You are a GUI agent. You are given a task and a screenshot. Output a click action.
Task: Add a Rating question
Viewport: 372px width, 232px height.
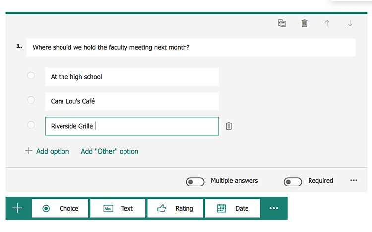pos(176,208)
